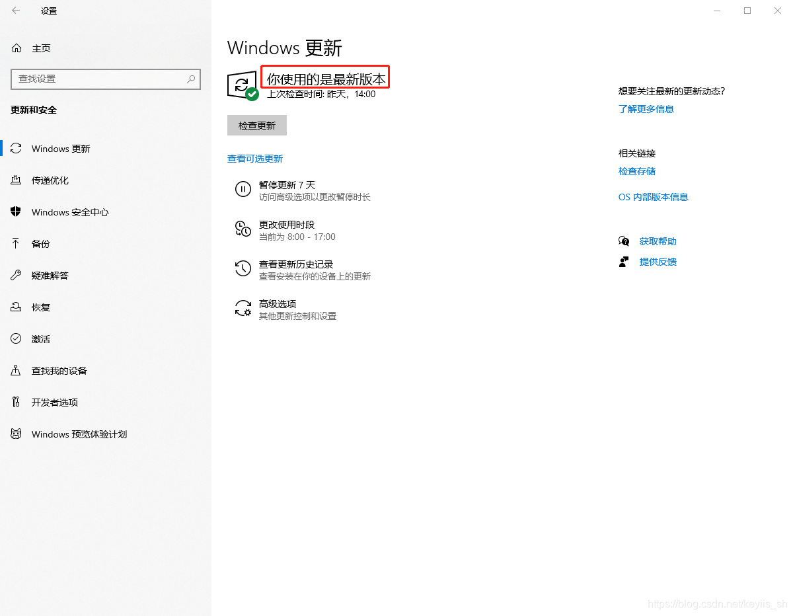Click the 了解更多信息 link
The height and width of the screenshot is (616, 793).
(646, 109)
